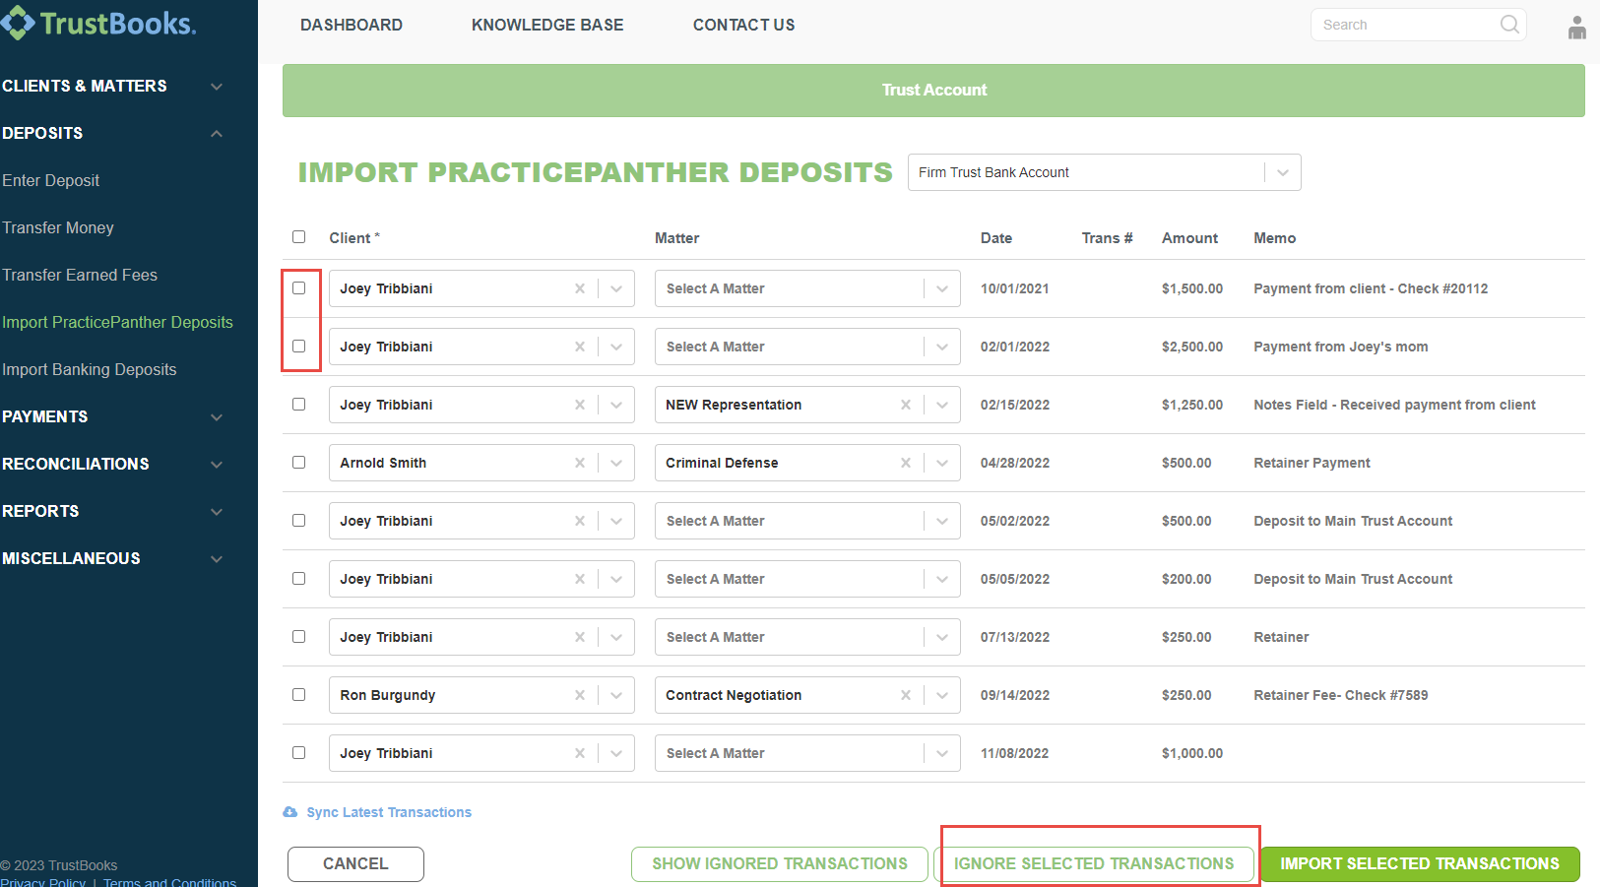Check the 05/02/2022 deposit row
Screen dimensions: 1600x887
[x=299, y=520]
